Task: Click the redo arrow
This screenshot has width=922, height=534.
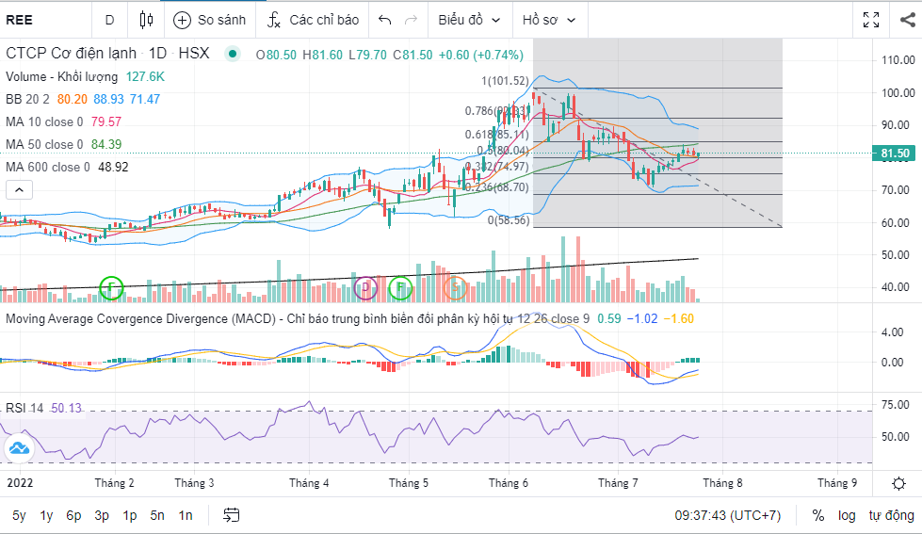Action: 411,20
